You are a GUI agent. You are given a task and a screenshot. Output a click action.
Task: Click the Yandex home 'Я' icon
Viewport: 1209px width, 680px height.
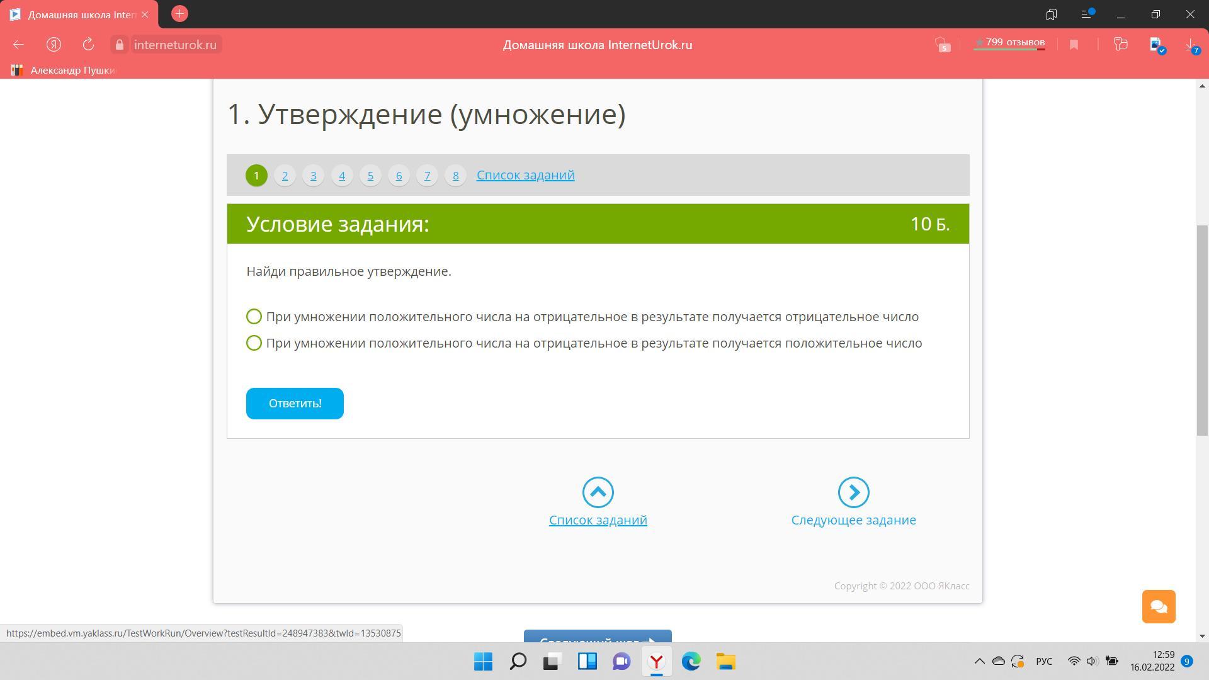(x=54, y=45)
